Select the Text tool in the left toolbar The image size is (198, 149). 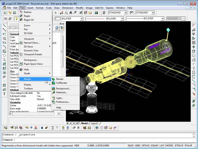tap(4, 94)
